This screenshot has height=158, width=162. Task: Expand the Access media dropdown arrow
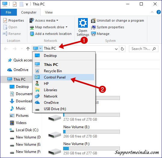coord(57,20)
